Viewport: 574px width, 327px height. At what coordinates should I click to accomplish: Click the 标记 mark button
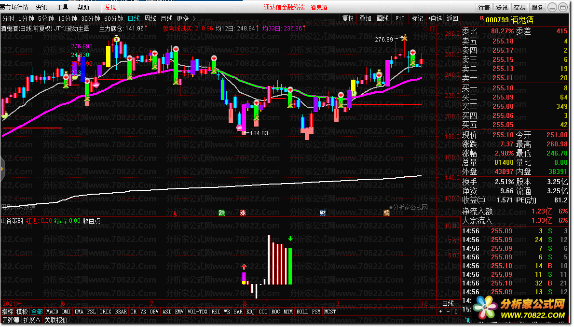(x=417, y=19)
